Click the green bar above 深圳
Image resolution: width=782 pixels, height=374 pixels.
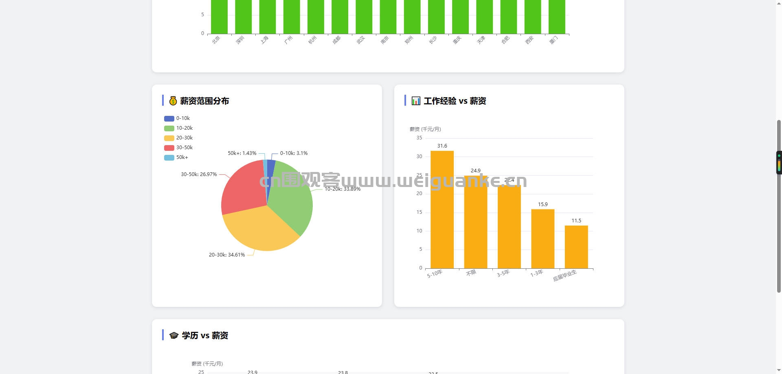[x=243, y=17]
